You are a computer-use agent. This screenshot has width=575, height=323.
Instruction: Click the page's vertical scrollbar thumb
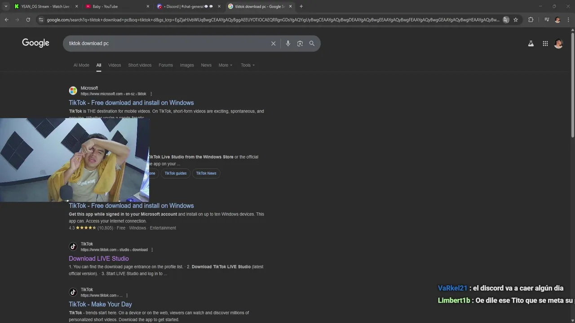[572, 84]
